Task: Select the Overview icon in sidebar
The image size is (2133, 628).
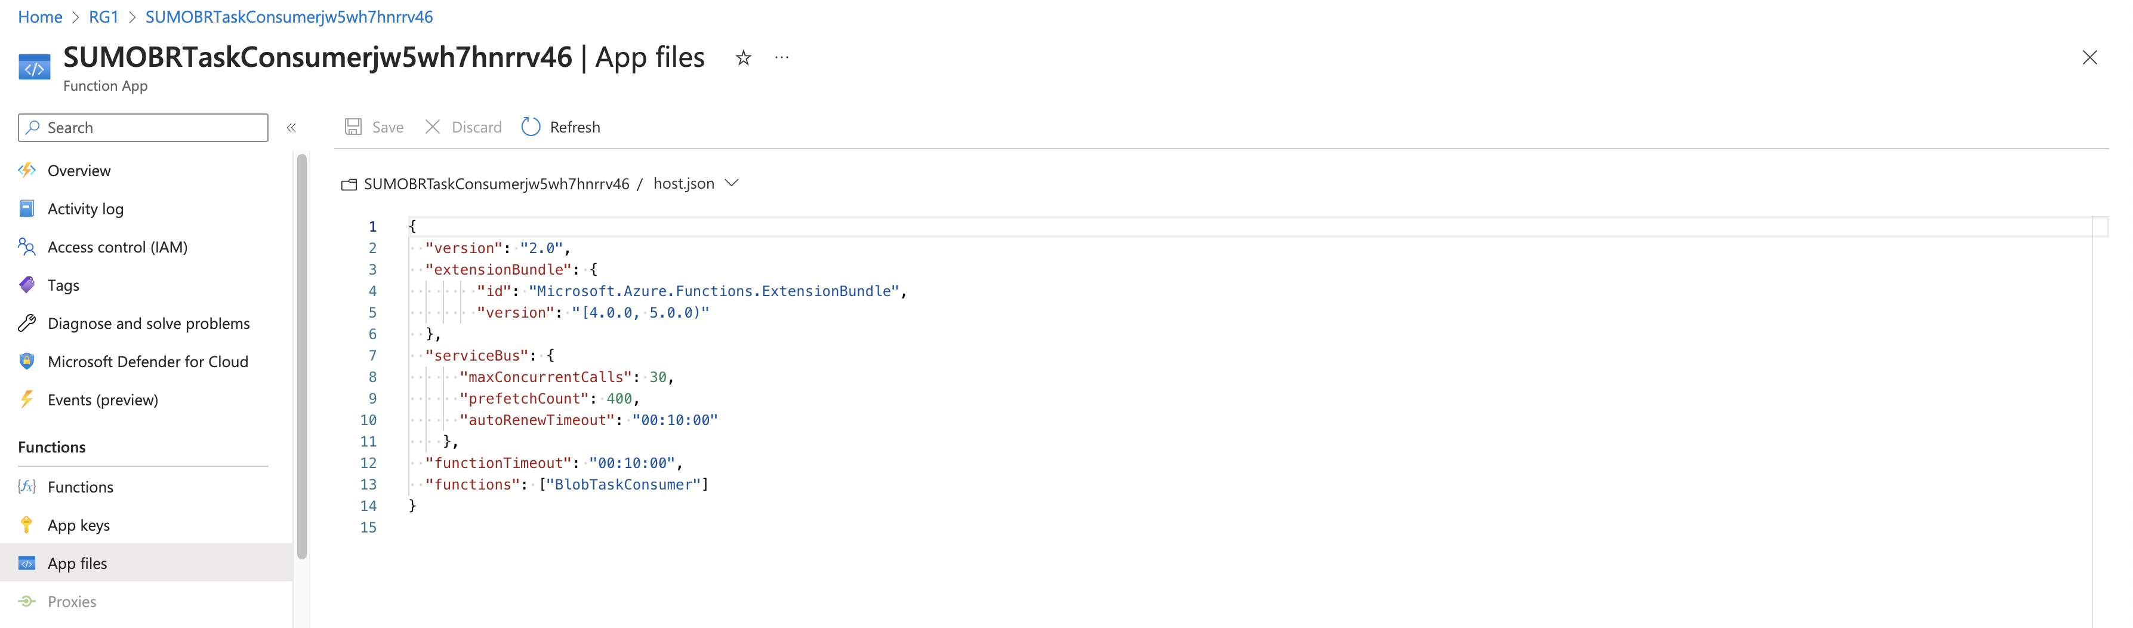Action: (x=26, y=170)
